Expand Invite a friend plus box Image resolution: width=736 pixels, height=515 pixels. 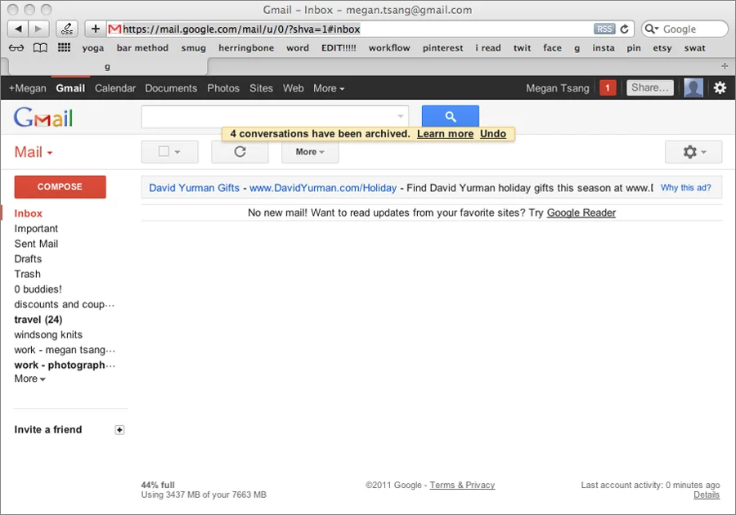coord(119,430)
